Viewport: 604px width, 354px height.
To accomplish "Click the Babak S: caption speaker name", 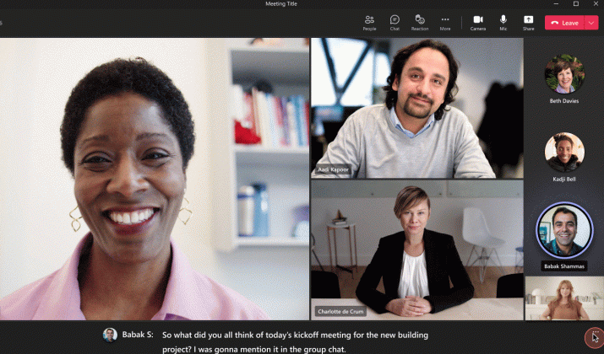I will pos(138,335).
